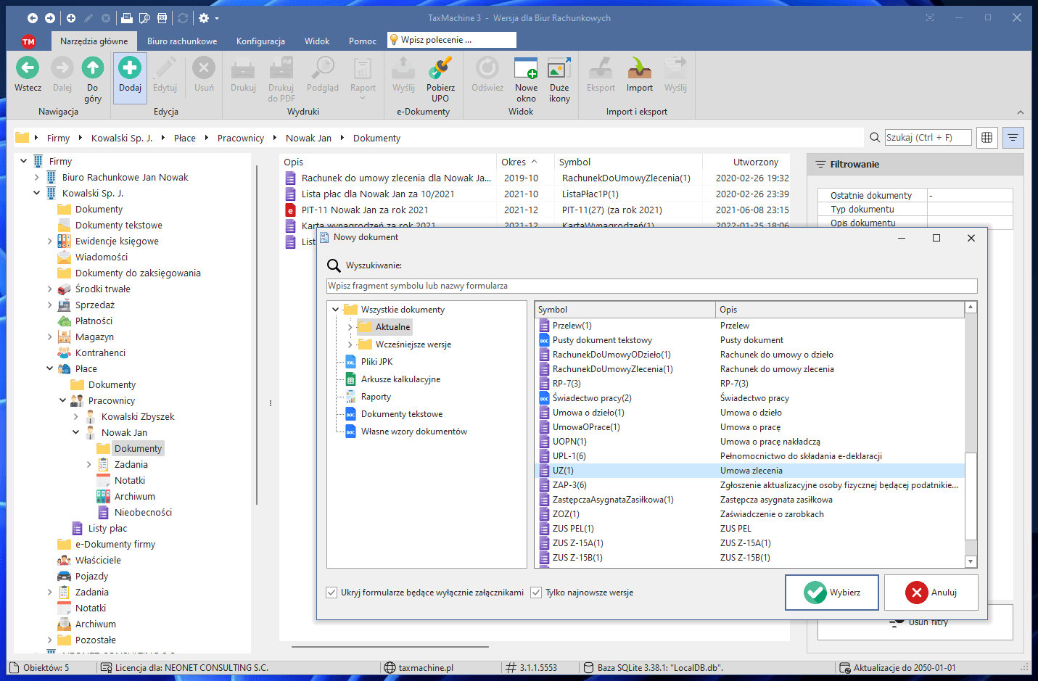
Task: Click the Import icon in ribbon
Action: (x=639, y=68)
